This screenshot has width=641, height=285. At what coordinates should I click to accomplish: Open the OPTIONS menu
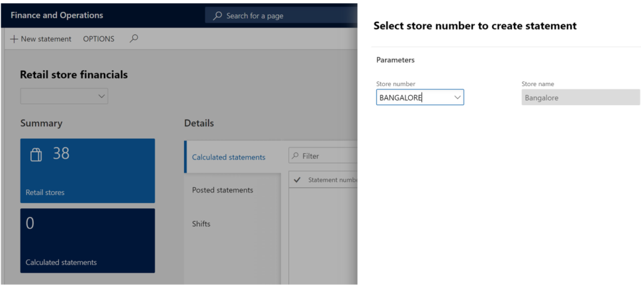pyautogui.click(x=99, y=39)
